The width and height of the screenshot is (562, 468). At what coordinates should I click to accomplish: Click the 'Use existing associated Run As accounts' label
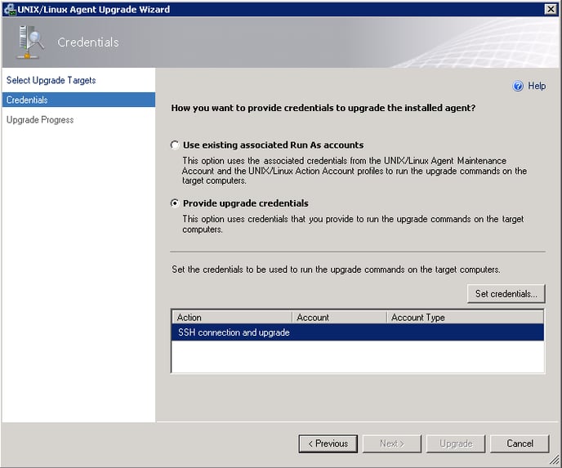pyautogui.click(x=273, y=145)
